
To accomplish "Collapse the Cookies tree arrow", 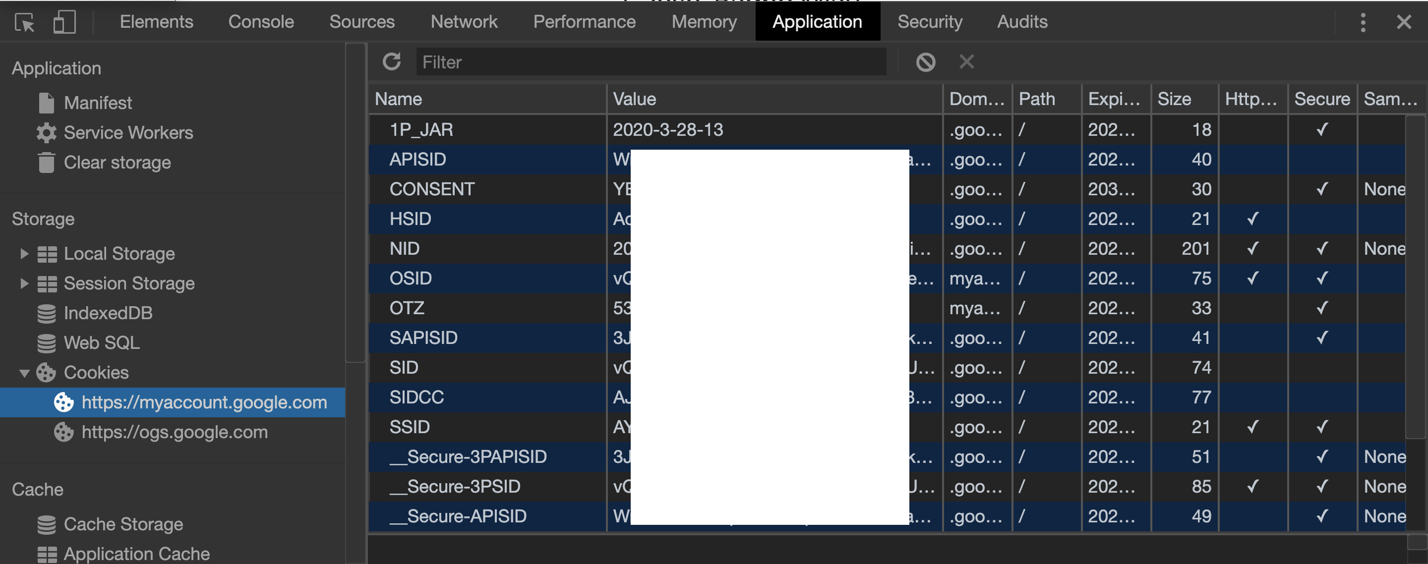I will pos(24,373).
